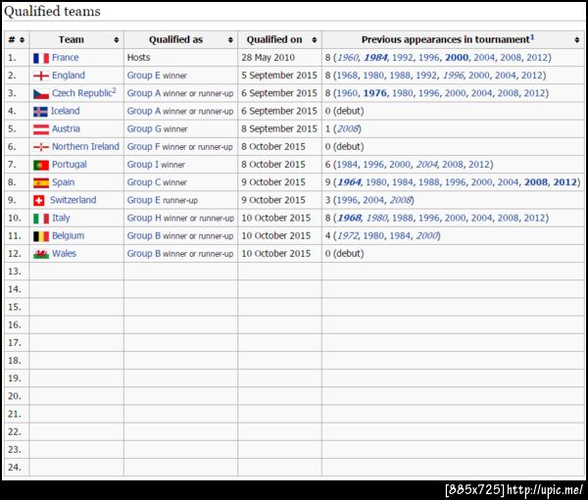Image resolution: width=588 pixels, height=500 pixels.
Task: Open bold 1984 link in France row
Action: click(375, 58)
